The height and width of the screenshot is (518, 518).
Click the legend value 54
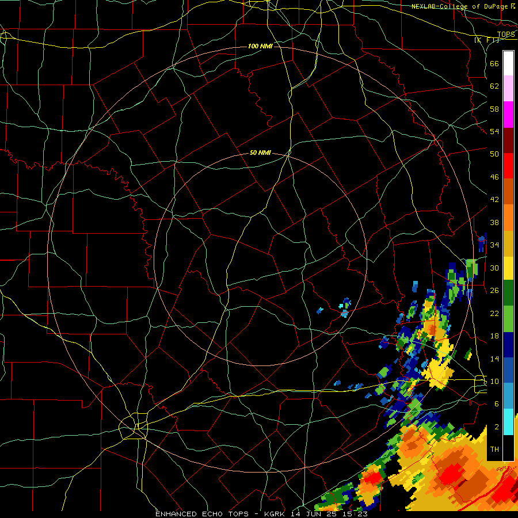(494, 131)
